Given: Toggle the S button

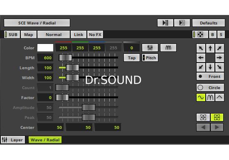Looking at the screenshot, I should coord(221,34).
